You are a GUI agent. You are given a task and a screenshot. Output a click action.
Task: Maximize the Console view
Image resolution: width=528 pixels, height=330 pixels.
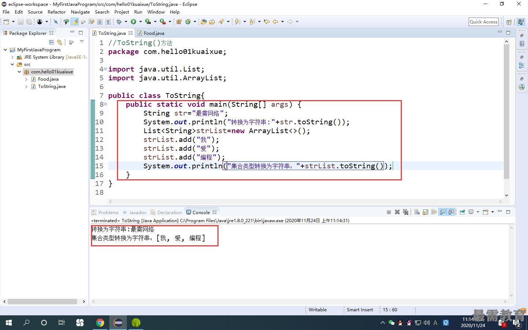click(x=508, y=212)
